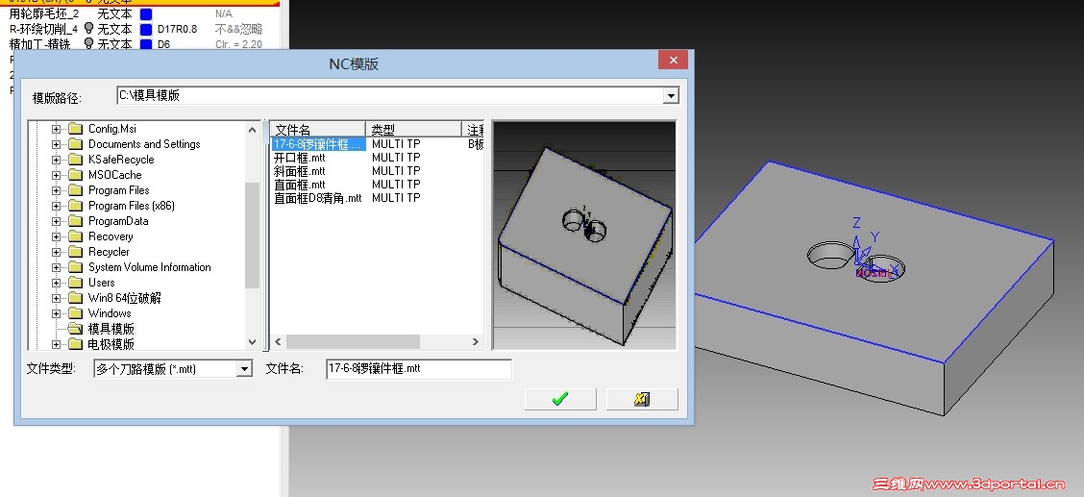Confirm the NC template with green checkmark

click(x=560, y=399)
